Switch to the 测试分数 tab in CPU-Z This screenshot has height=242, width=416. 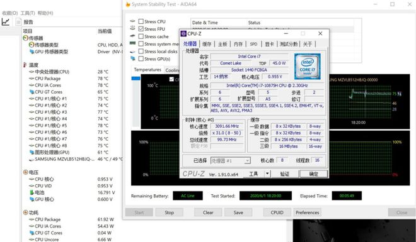tap(289, 44)
